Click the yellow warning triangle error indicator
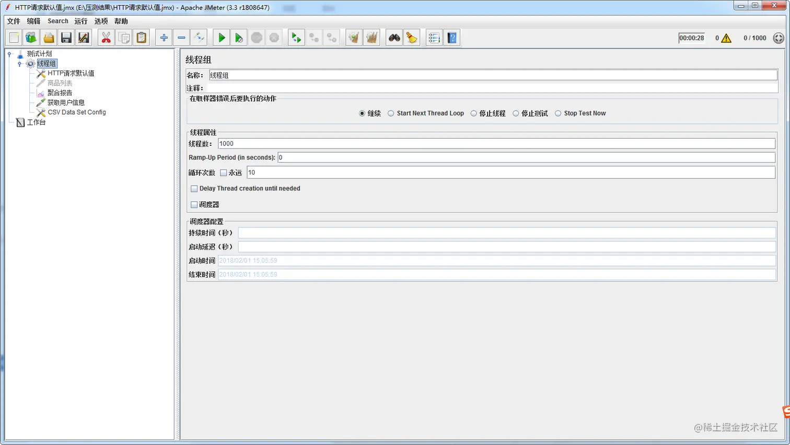790x445 pixels. point(726,38)
